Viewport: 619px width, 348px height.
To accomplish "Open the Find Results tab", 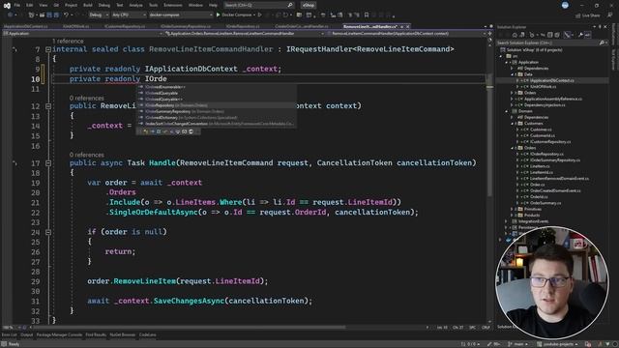I will pyautogui.click(x=96, y=335).
